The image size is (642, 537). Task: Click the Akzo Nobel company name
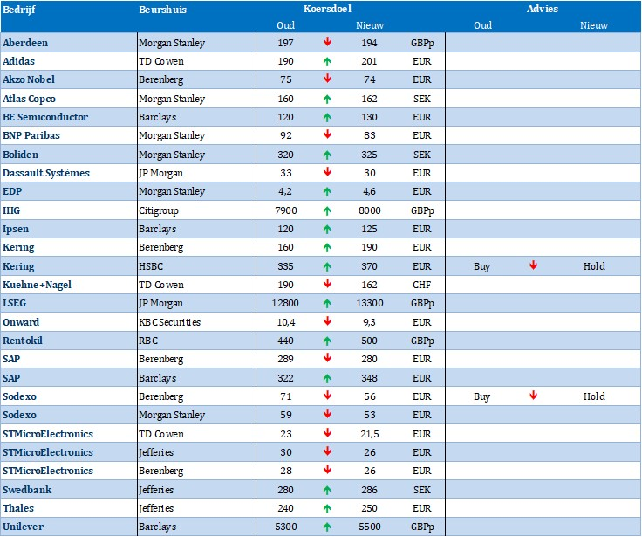[x=29, y=79]
